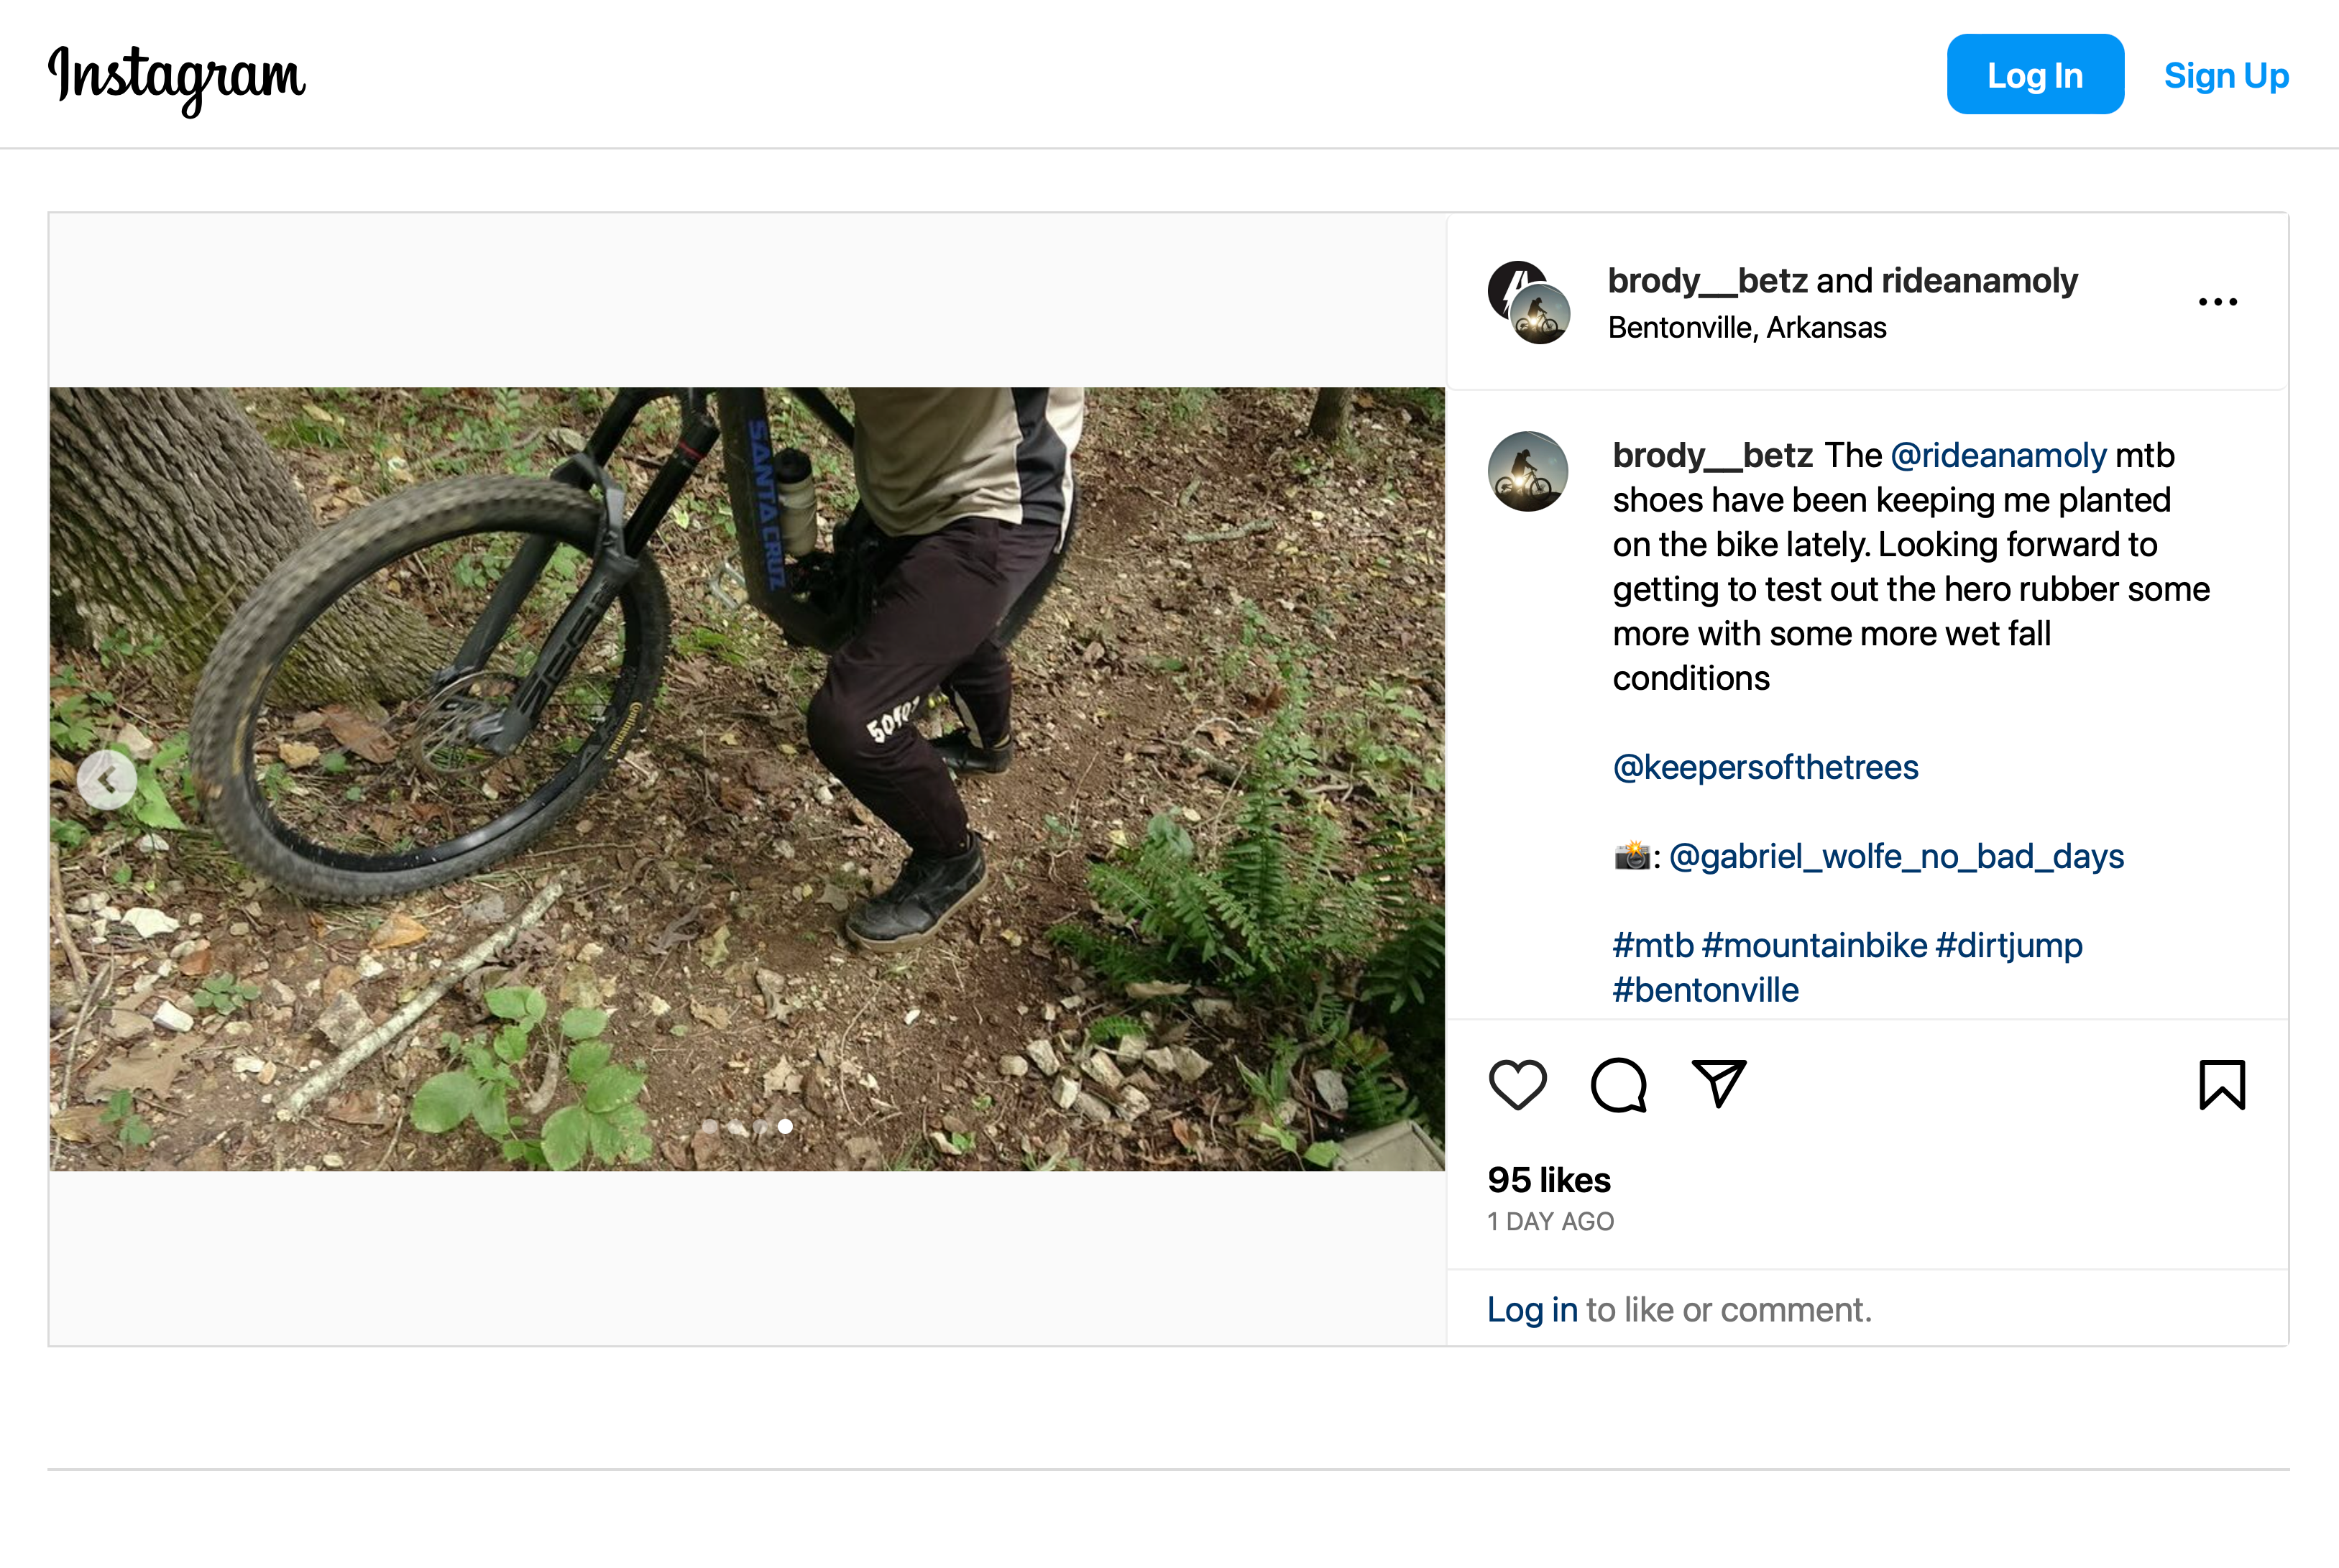Screen dimensions: 2339x1568
Task: Open the @rideanamoly mention in caption
Action: (1998, 456)
